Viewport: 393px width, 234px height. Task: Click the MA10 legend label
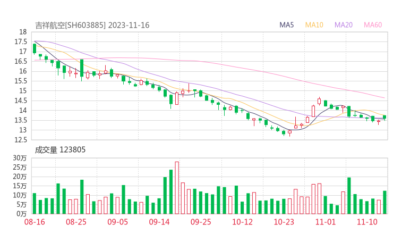coord(314,25)
